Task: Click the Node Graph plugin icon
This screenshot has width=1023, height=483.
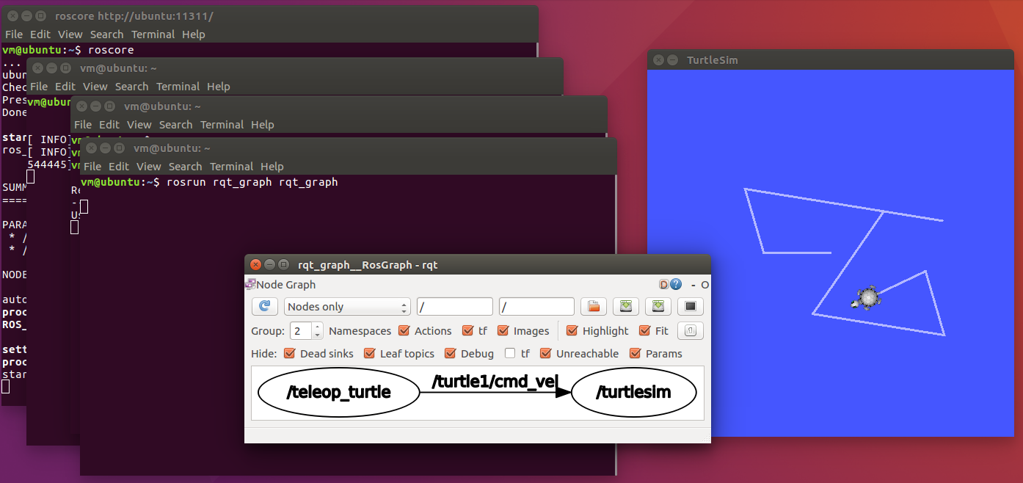Action: (249, 285)
